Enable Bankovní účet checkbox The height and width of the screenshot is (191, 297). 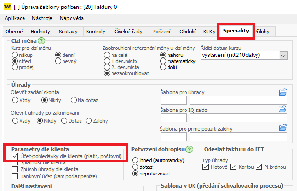point(15,176)
